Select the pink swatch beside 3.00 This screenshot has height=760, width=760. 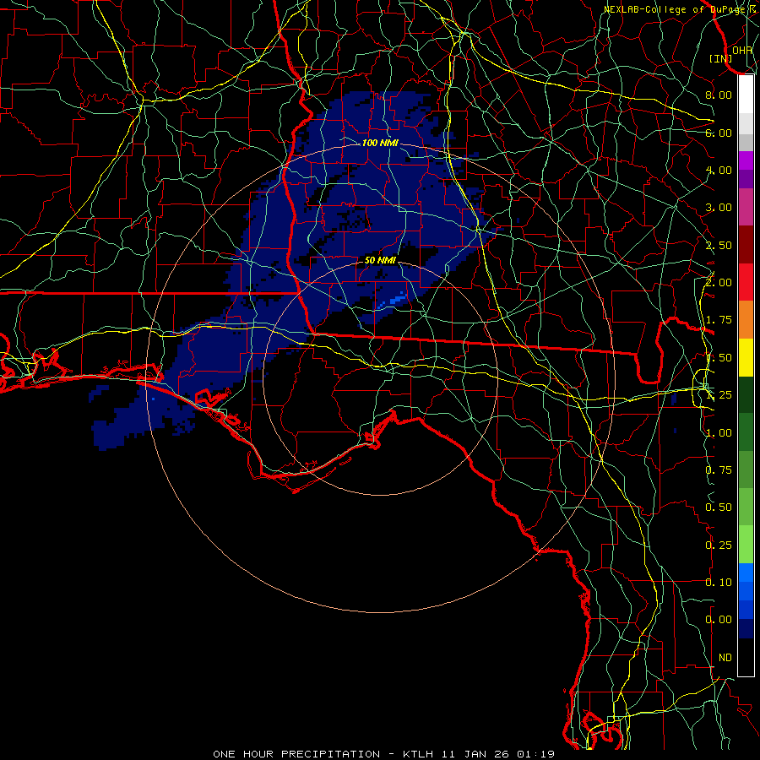pyautogui.click(x=746, y=208)
